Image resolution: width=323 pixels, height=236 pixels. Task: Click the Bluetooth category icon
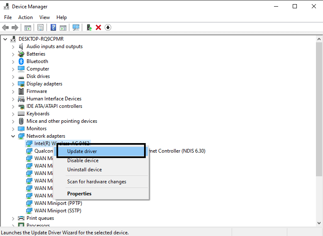[x=21, y=61]
